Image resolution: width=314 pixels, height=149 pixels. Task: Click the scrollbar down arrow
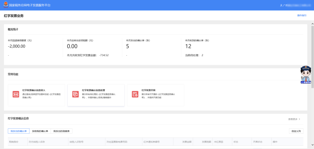(x=312, y=145)
